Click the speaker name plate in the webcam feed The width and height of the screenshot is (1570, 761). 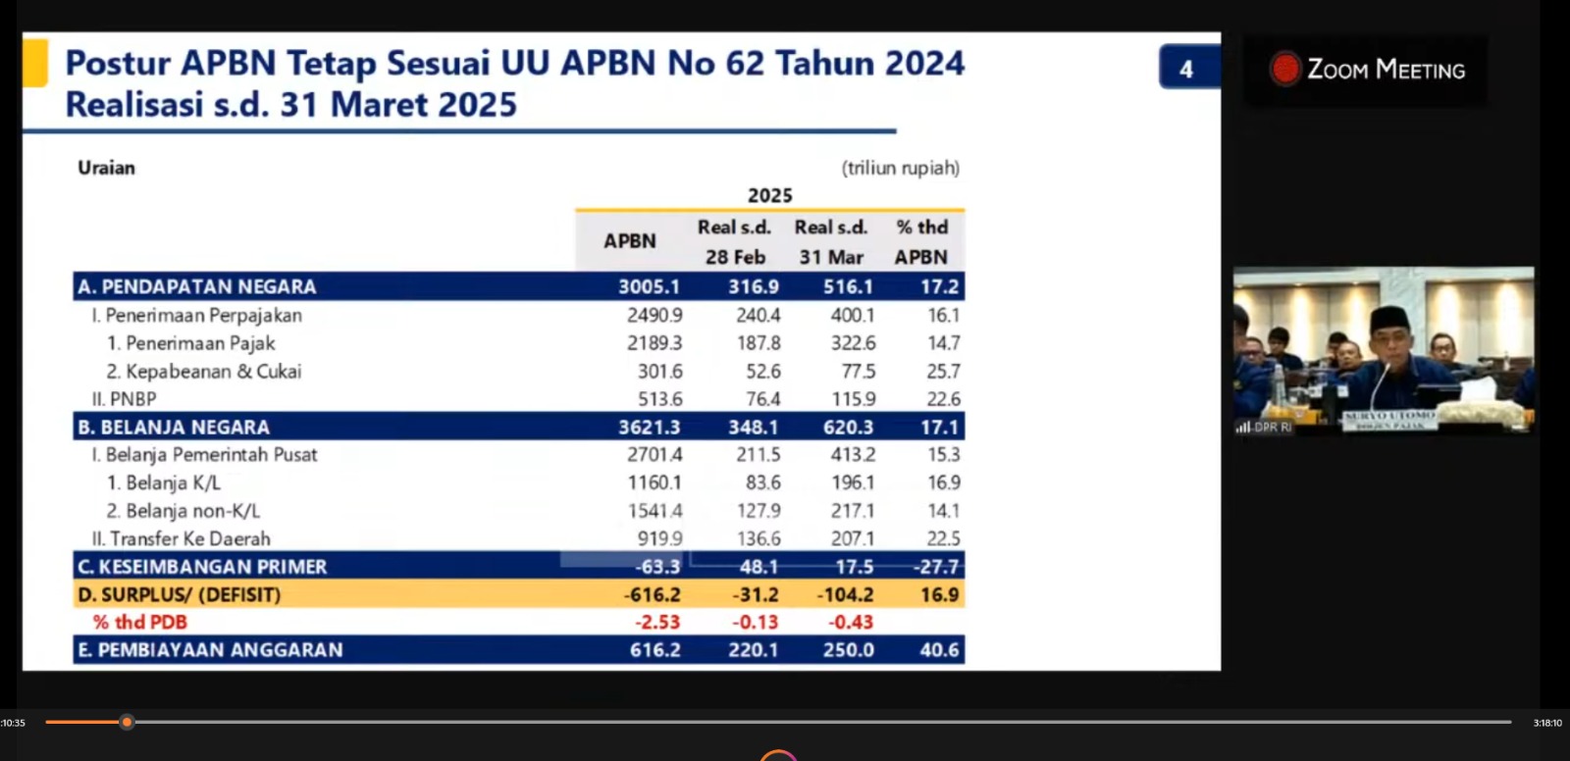point(1389,419)
